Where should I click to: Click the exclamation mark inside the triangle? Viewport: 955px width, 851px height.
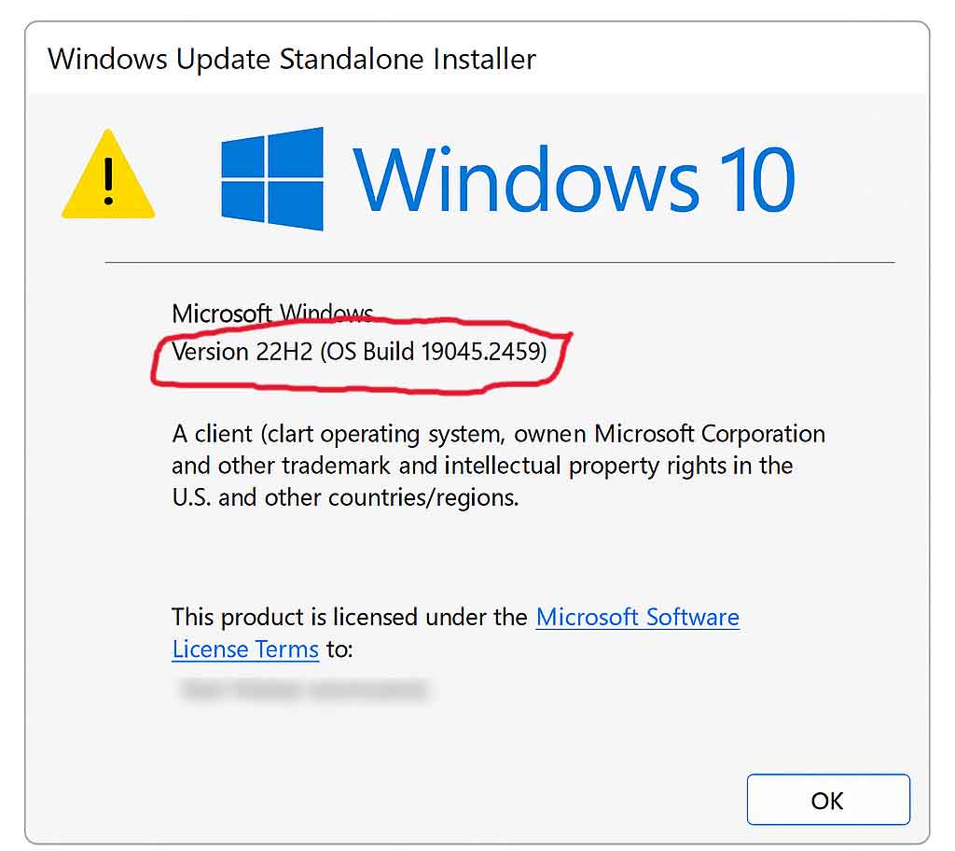point(108,181)
